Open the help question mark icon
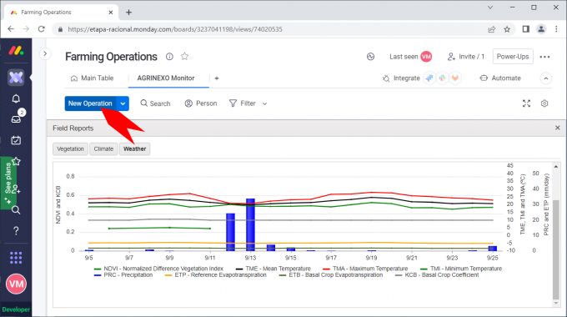This screenshot has width=567, height=317. click(16, 231)
